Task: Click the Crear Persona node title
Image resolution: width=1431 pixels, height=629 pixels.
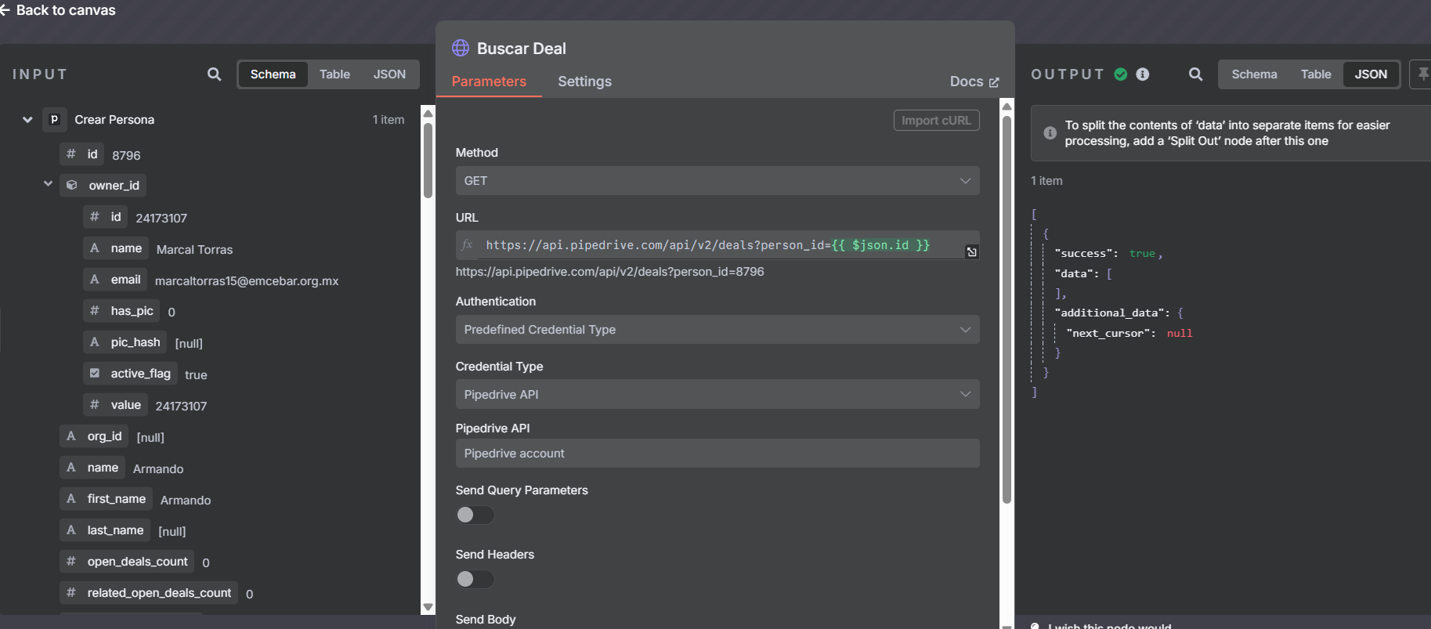Action: (x=114, y=120)
